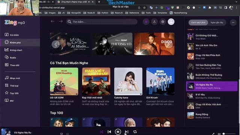This screenshot has width=240, height=135.
Task: Play Có Không Giữ Mất in queue
Action: pyautogui.click(x=211, y=37)
